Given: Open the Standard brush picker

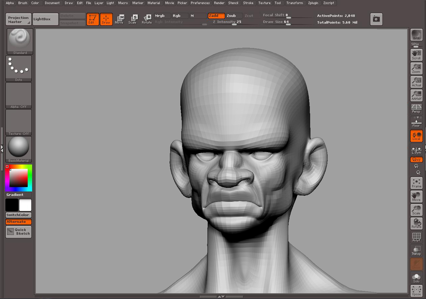Looking at the screenshot, I should click(20, 41).
